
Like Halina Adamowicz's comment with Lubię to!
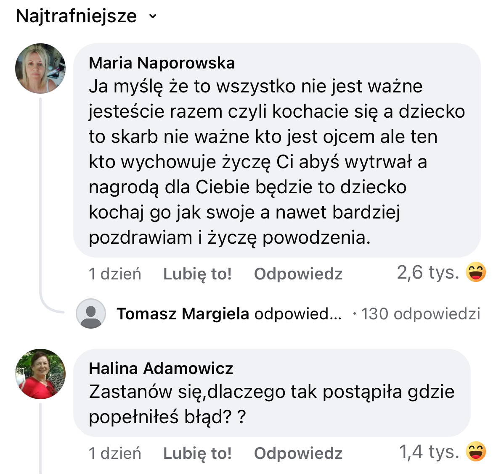pyautogui.click(x=197, y=453)
